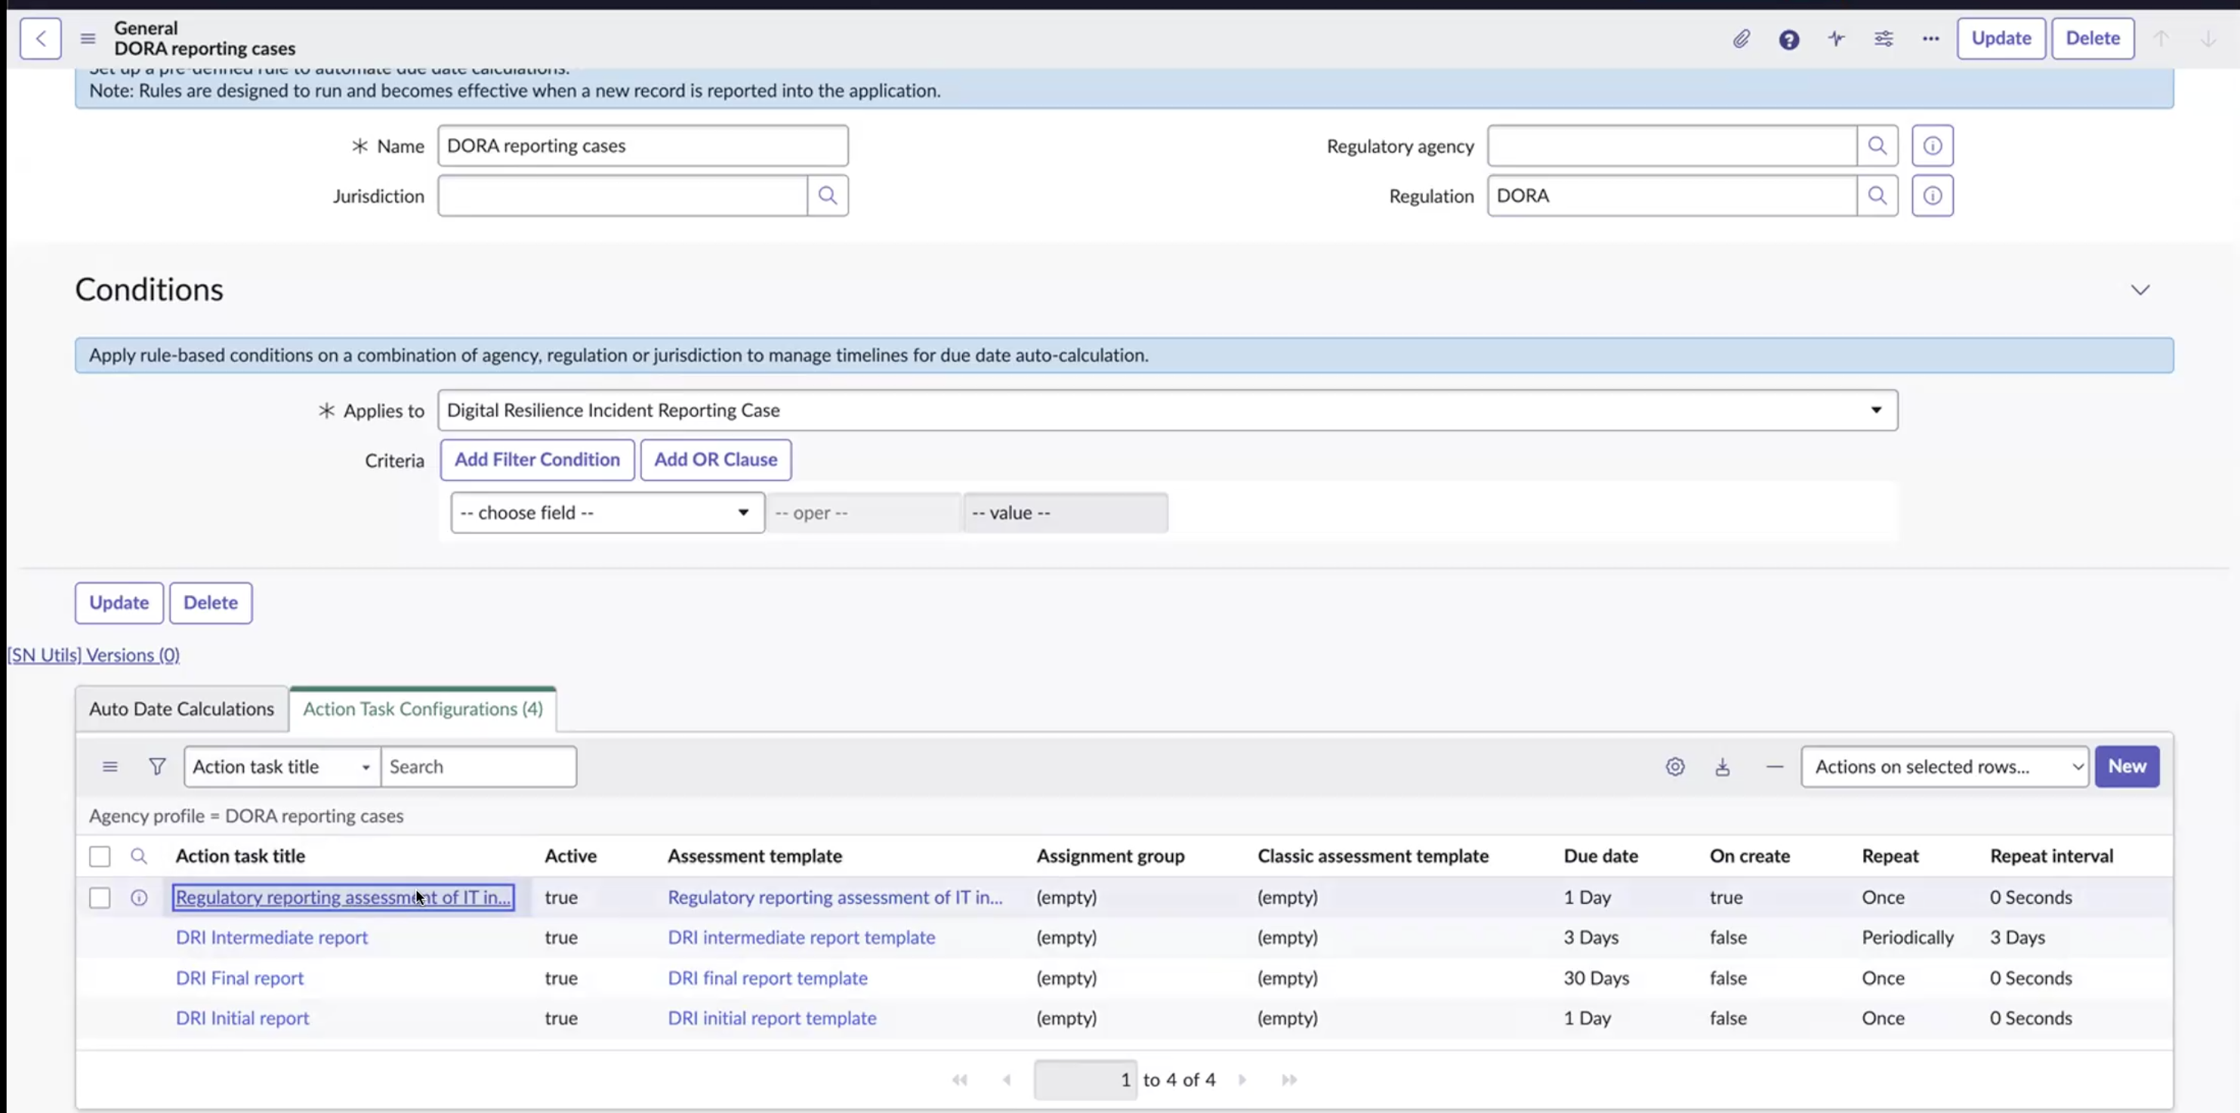Open the personalize form settings icon
Viewport: 2240px width, 1113px height.
pos(1884,39)
